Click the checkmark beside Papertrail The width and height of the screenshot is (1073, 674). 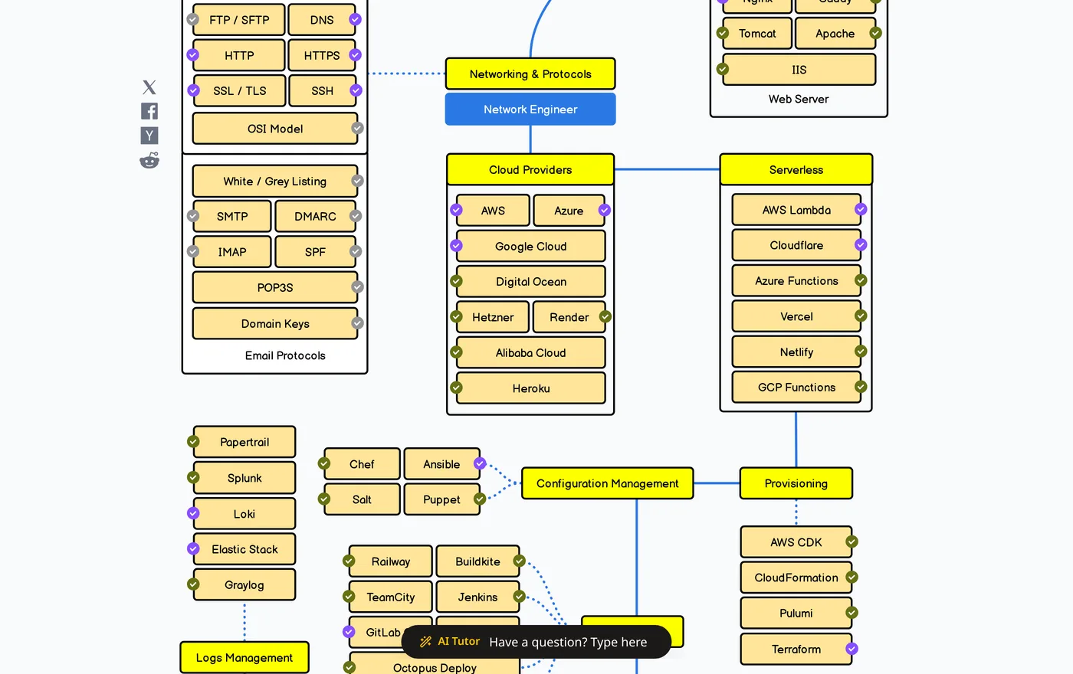click(193, 441)
